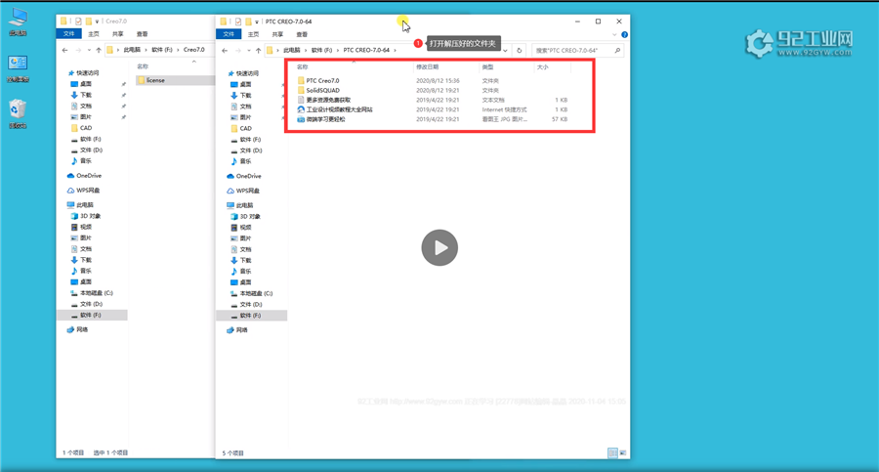Open the 文件 tab in PTC CREO-7.0-64 window
This screenshot has width=879, height=472.
point(229,34)
